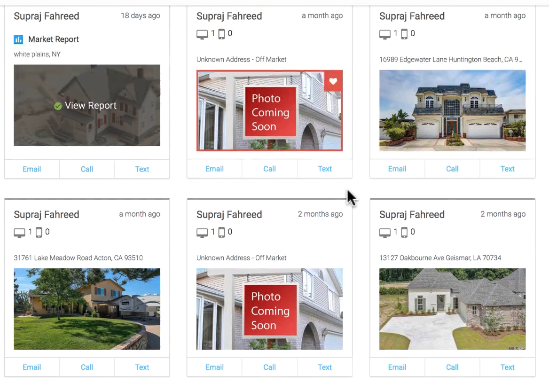Text from the Oakbourne Ave card

(x=507, y=367)
